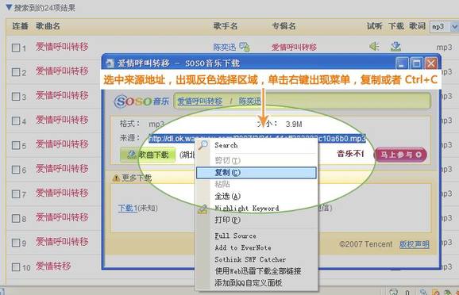Click the SOSO音乐 logo in dialog
Screen dimensions: 459x295
(142, 102)
